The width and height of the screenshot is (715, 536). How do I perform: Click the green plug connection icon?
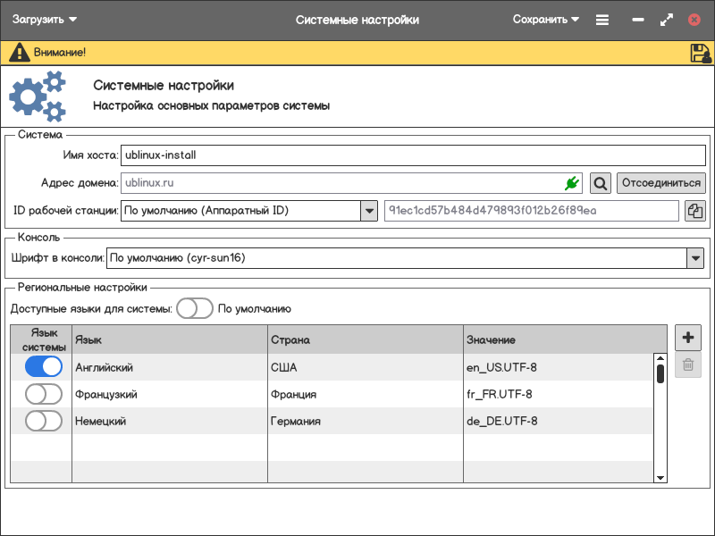point(572,183)
